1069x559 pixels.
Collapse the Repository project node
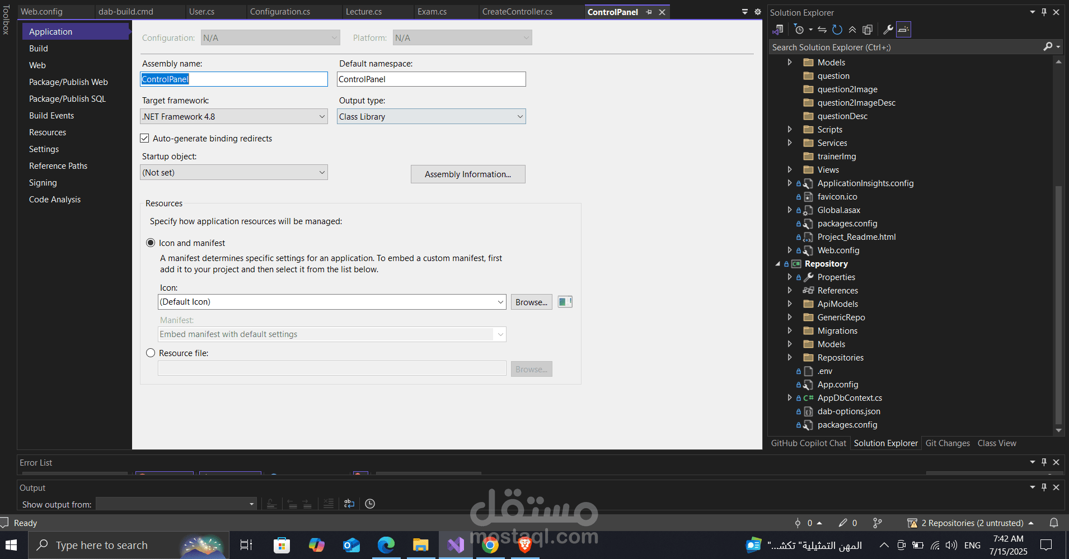777,264
